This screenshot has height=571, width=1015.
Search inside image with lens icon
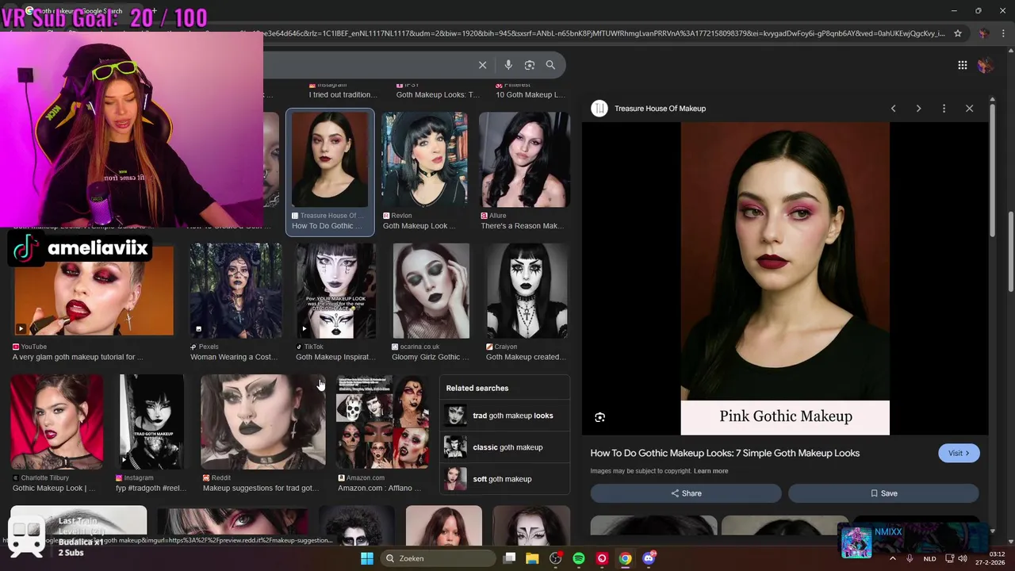599,417
